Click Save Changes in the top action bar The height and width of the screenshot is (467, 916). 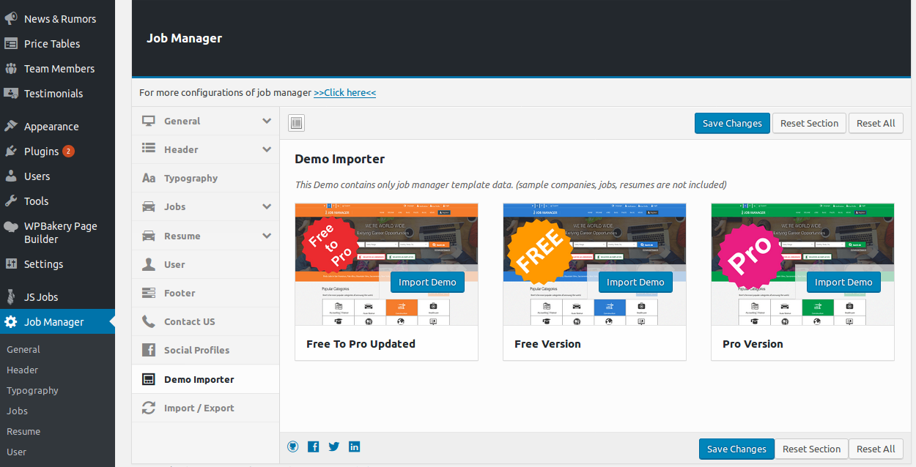click(x=733, y=123)
